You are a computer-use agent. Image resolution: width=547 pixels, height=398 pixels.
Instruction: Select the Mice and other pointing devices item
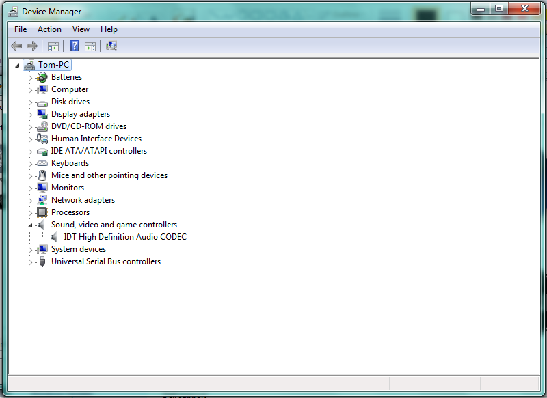pyautogui.click(x=109, y=175)
